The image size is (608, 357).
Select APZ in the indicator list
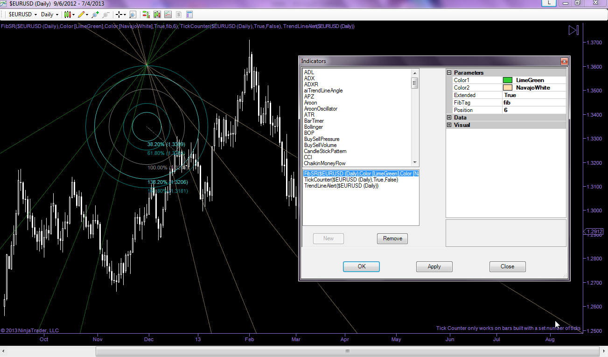pos(309,97)
